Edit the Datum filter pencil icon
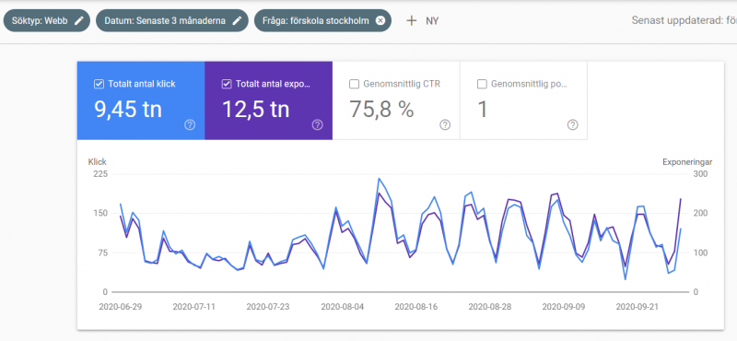 click(x=238, y=20)
